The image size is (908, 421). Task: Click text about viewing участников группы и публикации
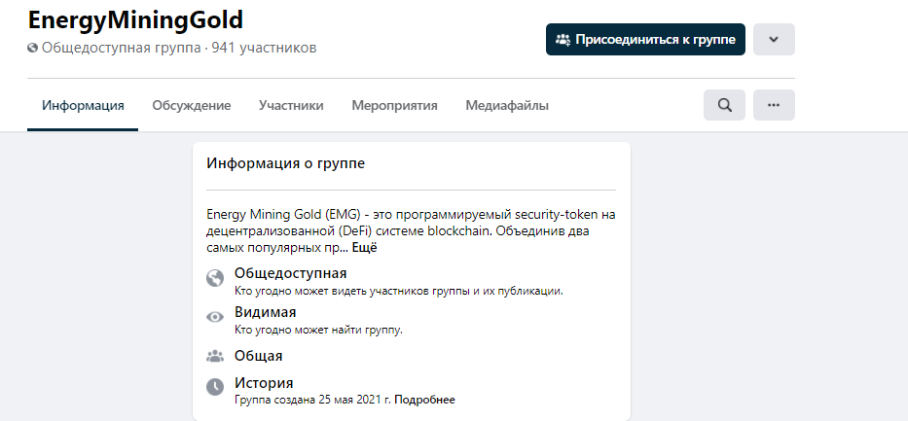coord(399,291)
